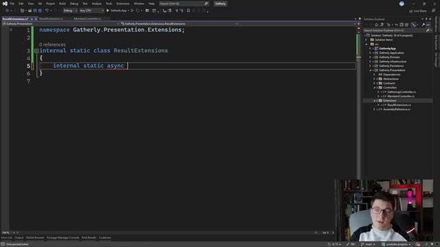Screen dimensions: 440x247
Task: Open the Debug menu
Action: [74, 3]
